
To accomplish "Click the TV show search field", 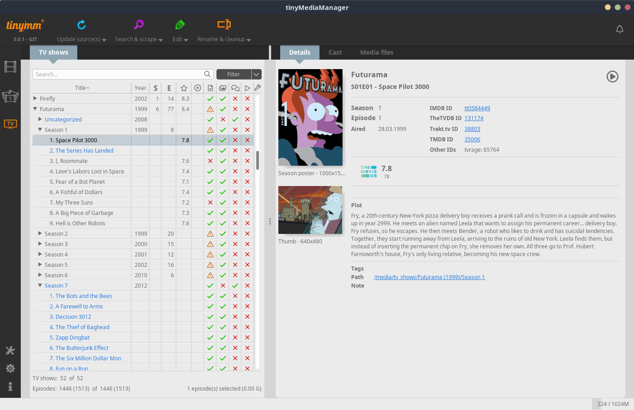I will pos(117,75).
